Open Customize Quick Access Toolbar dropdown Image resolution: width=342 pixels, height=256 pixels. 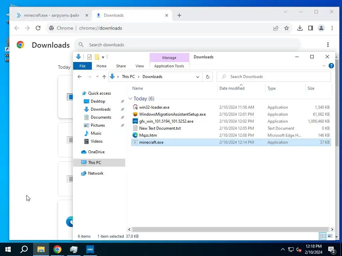(103, 57)
